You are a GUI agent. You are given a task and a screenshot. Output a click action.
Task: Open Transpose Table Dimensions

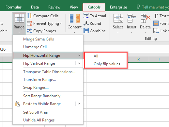coord(48,72)
